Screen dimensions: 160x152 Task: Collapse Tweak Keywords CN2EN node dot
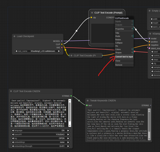(x=88, y=101)
